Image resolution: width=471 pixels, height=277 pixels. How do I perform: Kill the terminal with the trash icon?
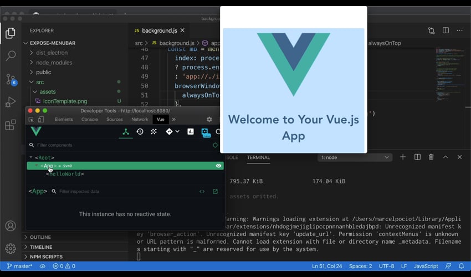click(x=431, y=157)
